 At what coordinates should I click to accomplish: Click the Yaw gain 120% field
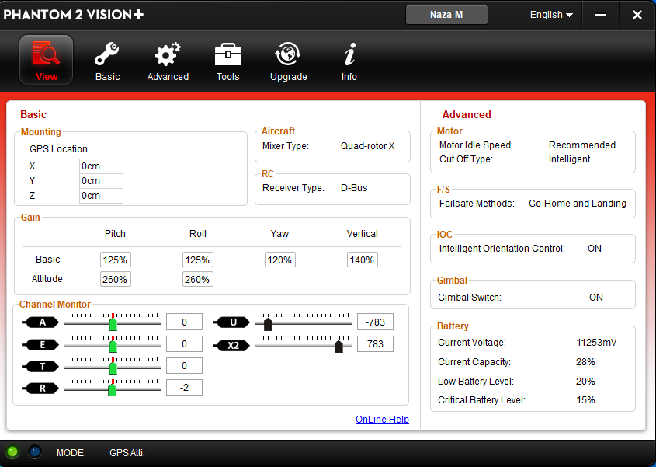280,260
